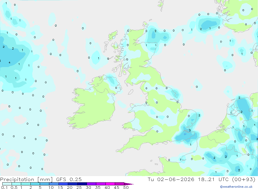Click the 0.1–0.5 mm palest cyan legend swatch
The height and width of the screenshot is (189, 258).
[x=7, y=184]
